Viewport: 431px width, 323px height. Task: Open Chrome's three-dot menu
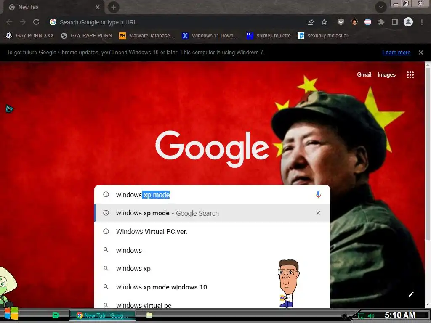click(x=422, y=22)
